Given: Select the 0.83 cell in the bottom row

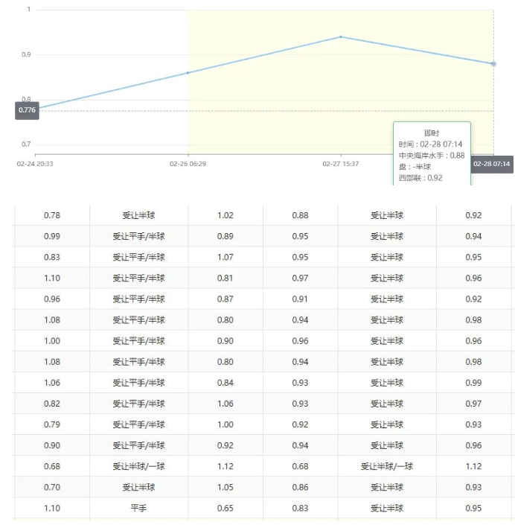Looking at the screenshot, I should click(x=301, y=508).
